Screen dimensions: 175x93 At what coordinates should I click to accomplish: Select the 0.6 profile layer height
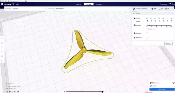[171, 21]
